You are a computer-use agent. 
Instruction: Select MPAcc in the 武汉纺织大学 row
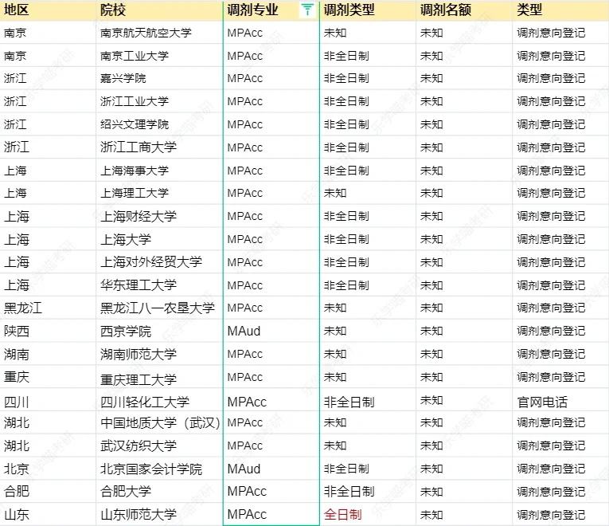point(244,446)
